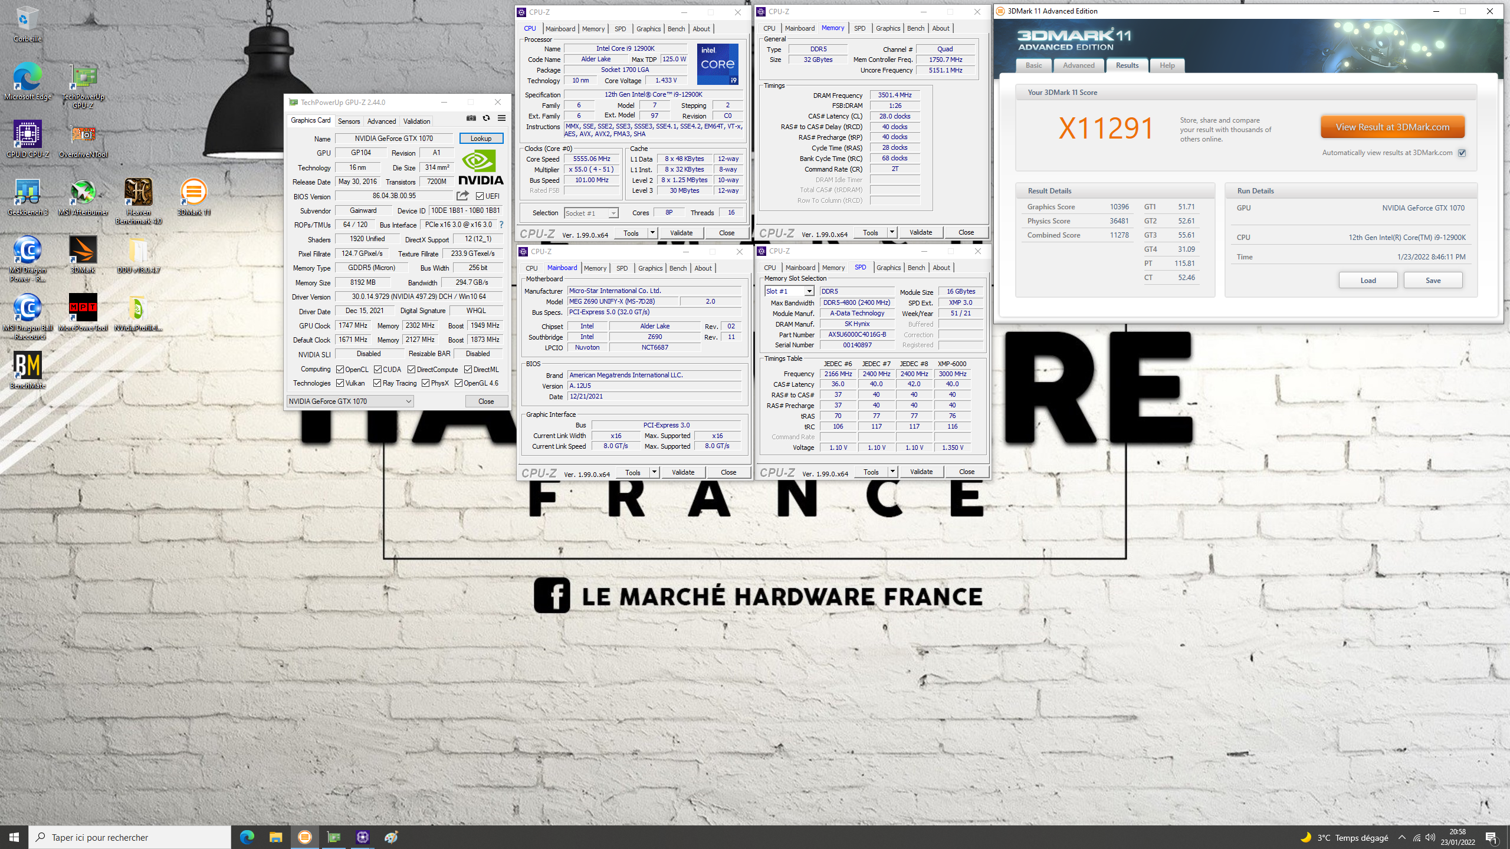Launch 3DMark desktop shortcut
The width and height of the screenshot is (1510, 849).
click(x=83, y=255)
